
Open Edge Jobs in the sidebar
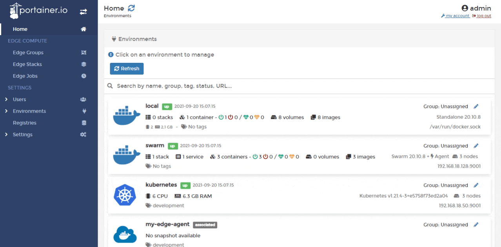pos(25,76)
